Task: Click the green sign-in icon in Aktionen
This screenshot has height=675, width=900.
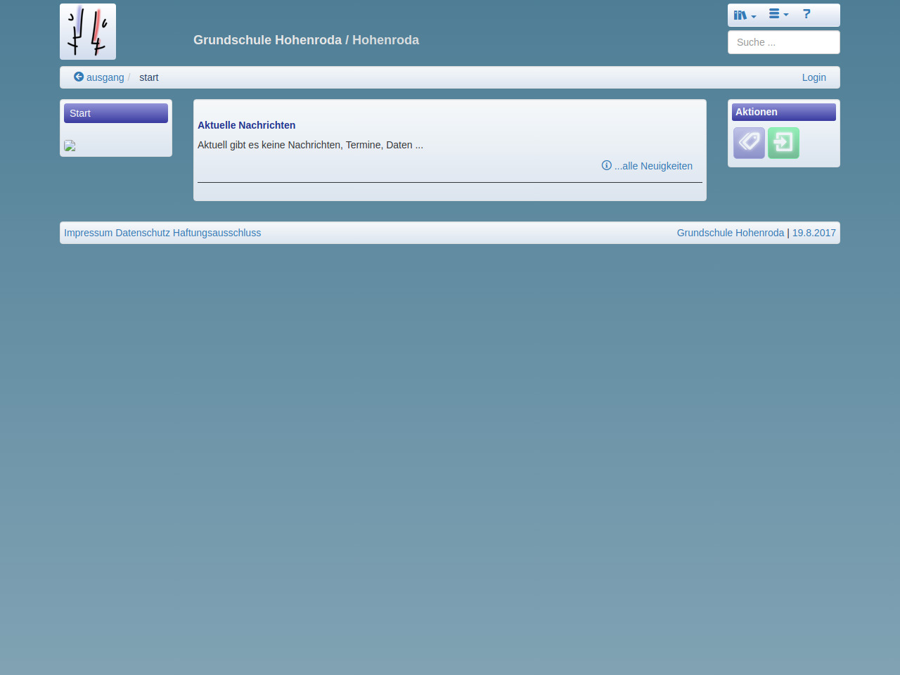Action: click(783, 143)
